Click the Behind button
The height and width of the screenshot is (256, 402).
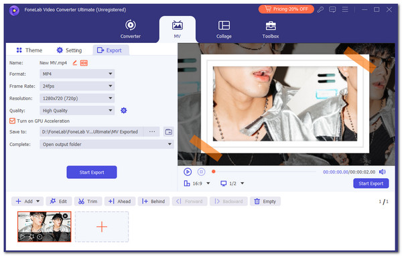(153, 201)
